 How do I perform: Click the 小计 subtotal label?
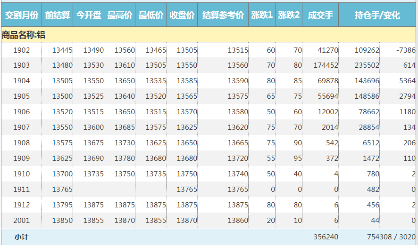click(x=21, y=237)
